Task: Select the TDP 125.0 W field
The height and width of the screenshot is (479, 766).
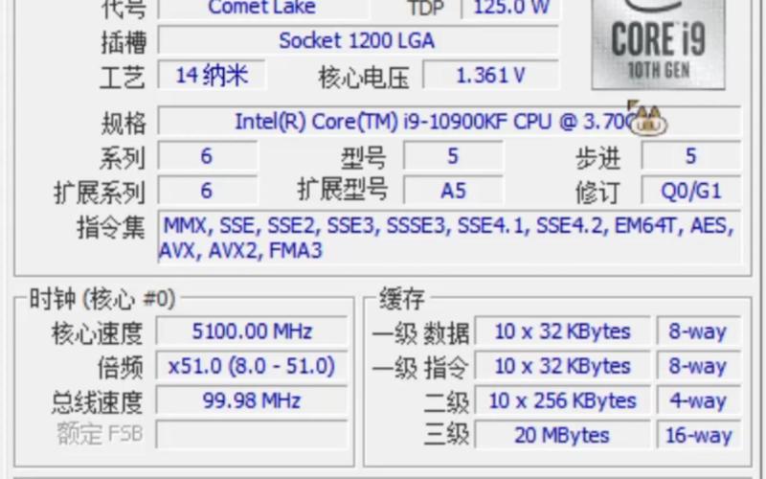Action: coord(511,9)
